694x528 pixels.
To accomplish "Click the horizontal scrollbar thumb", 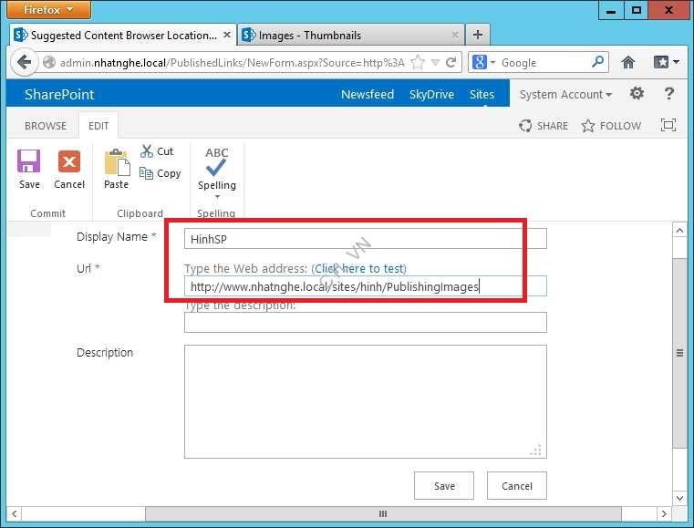I will tap(382, 513).
